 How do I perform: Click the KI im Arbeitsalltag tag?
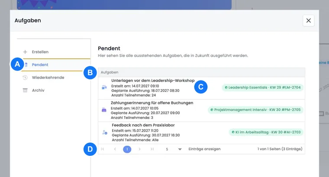266,132
